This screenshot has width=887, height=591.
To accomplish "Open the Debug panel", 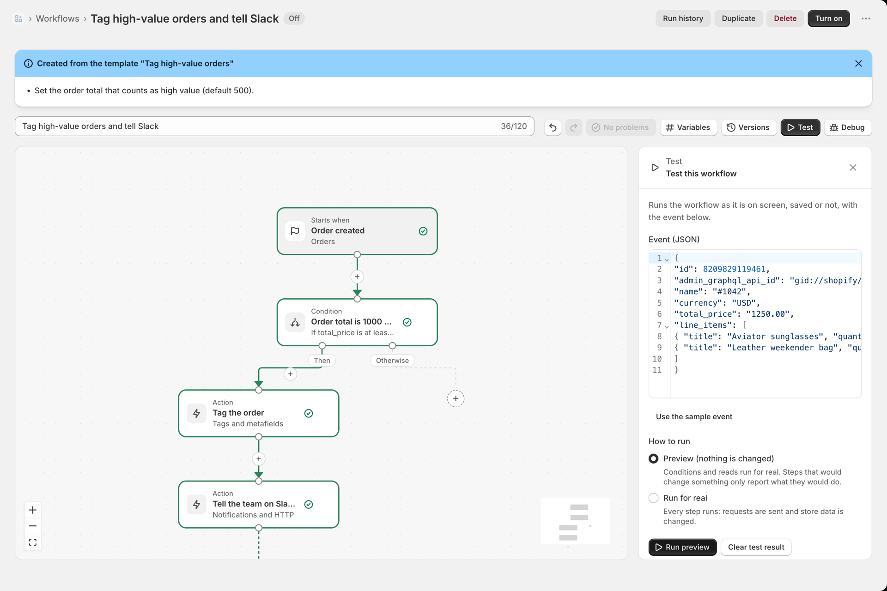I will click(x=847, y=127).
